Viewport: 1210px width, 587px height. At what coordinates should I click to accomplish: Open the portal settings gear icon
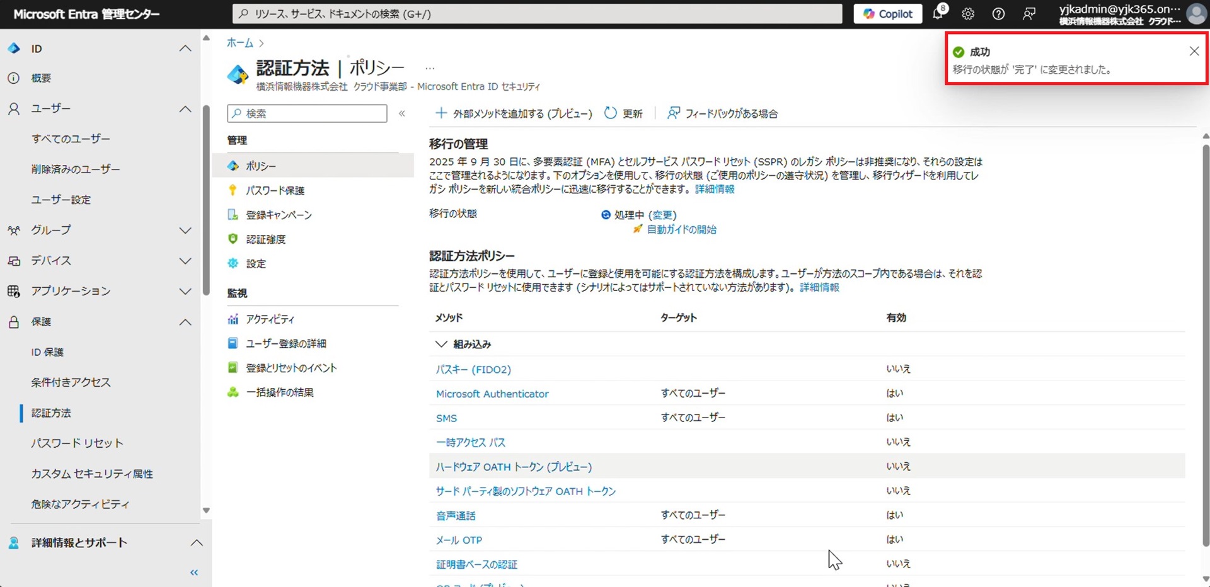[x=968, y=14]
